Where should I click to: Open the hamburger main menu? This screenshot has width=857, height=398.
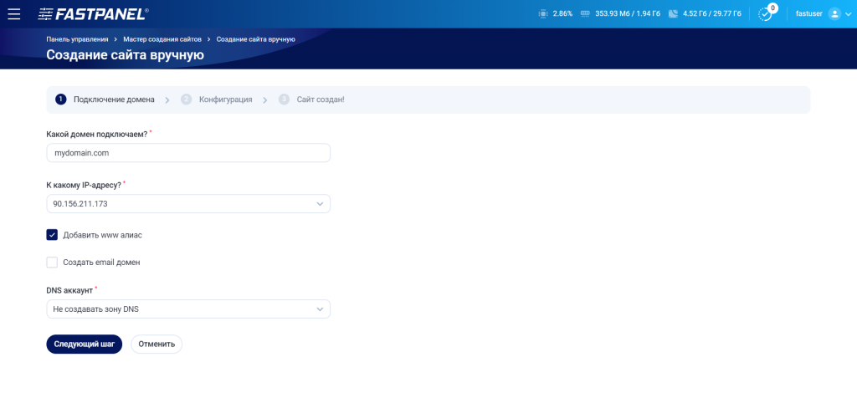pos(14,13)
